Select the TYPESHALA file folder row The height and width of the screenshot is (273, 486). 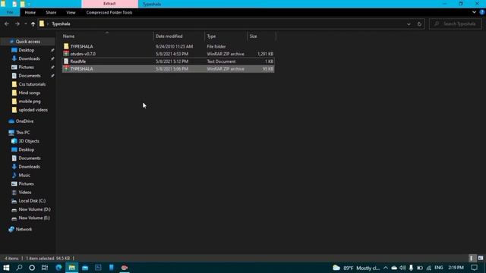168,46
